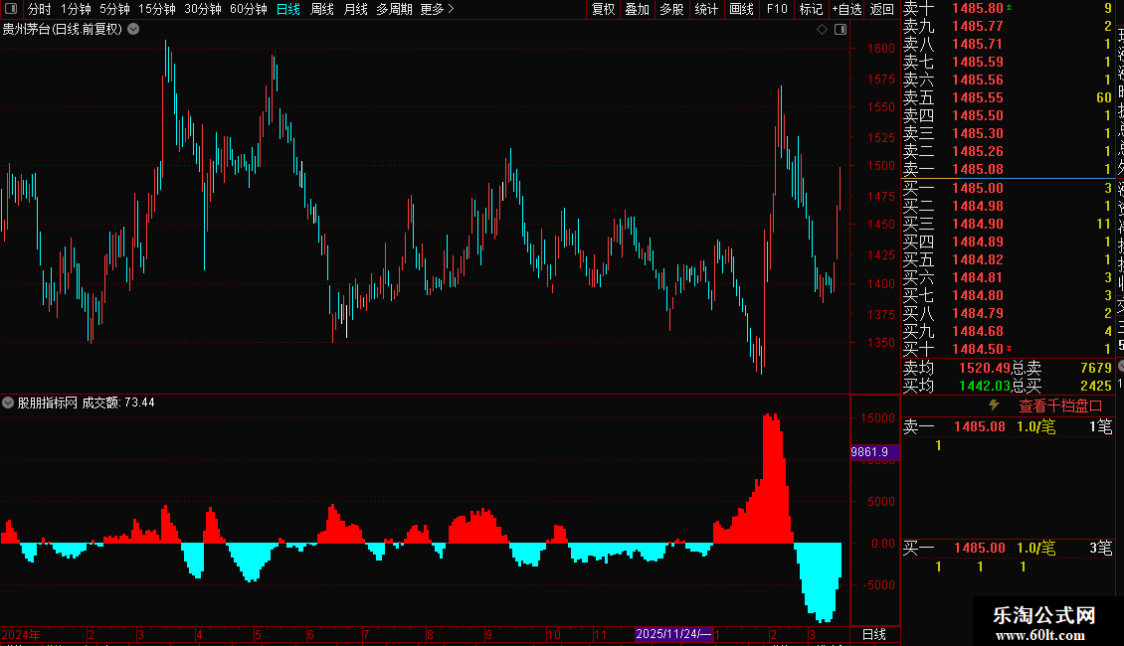Add stock with +自选 button
This screenshot has width=1124, height=646.
846,9
